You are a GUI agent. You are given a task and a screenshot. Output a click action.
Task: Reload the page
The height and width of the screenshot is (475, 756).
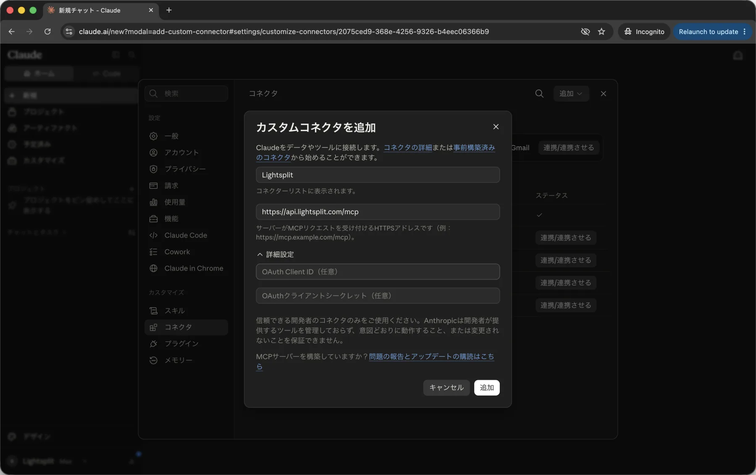click(x=47, y=32)
